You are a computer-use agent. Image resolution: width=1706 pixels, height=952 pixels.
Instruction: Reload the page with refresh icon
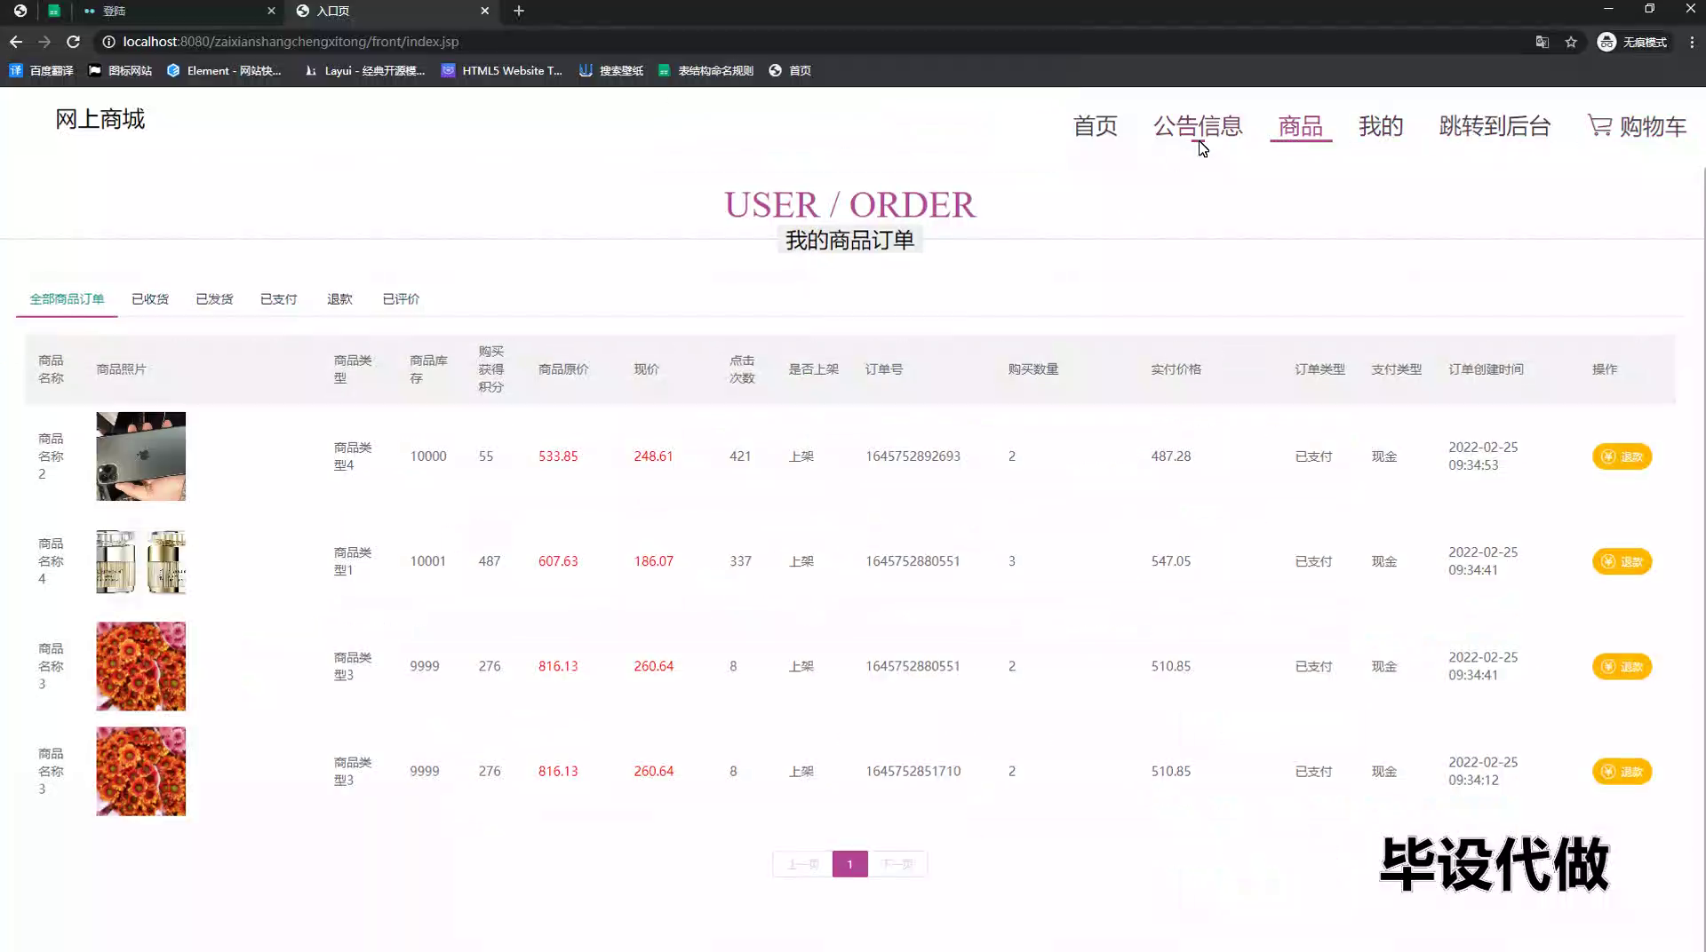click(x=74, y=42)
